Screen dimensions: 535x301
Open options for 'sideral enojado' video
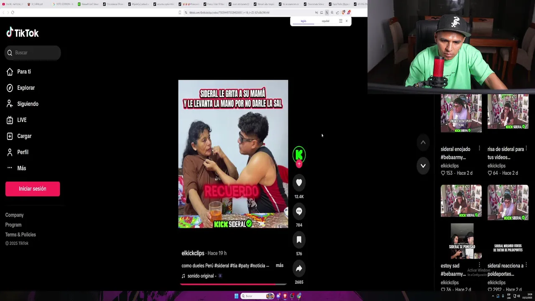pos(479,148)
